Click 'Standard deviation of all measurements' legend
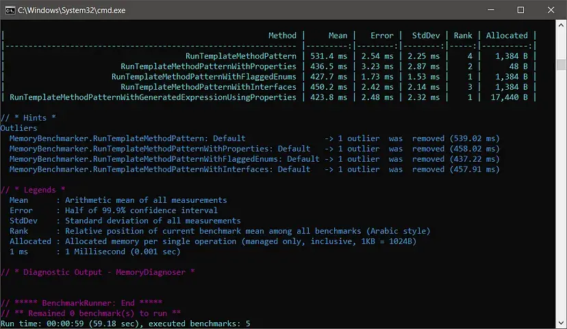The width and height of the screenshot is (567, 329). coord(153,221)
